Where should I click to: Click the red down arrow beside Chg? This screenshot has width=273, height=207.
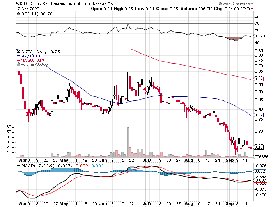pos(252,9)
